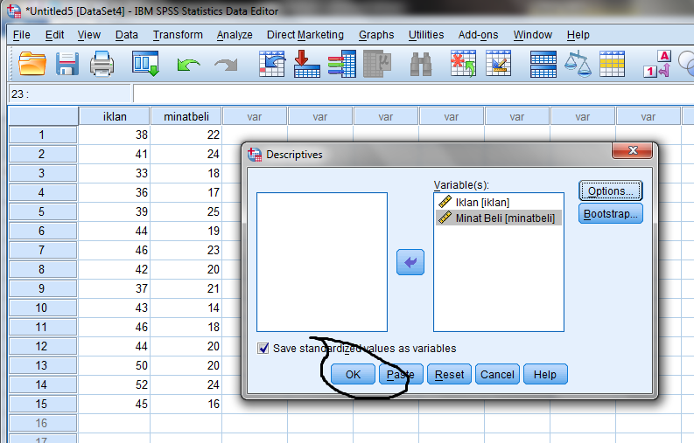
Task: Open the Options... button in Descriptives
Action: pyautogui.click(x=610, y=191)
